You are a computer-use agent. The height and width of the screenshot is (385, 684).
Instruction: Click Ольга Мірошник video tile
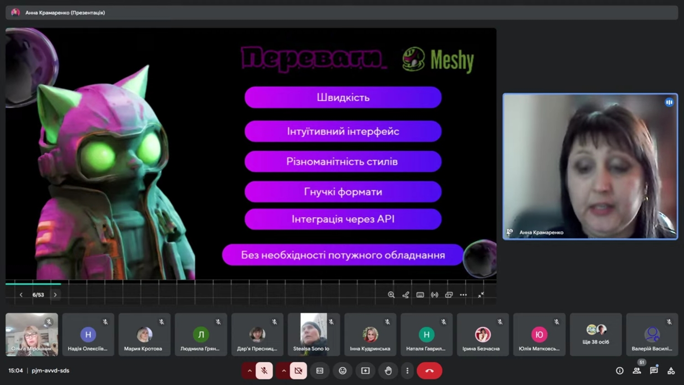tap(31, 334)
